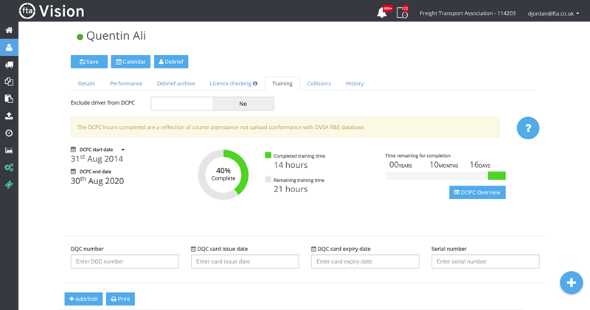
Task: Click the Quentin Ali driver name heading
Action: (x=116, y=35)
